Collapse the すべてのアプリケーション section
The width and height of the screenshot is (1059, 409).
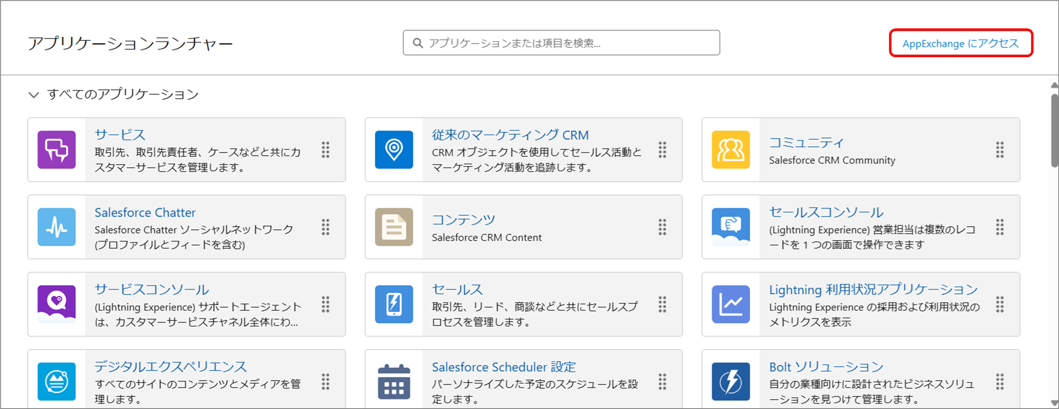tap(34, 95)
